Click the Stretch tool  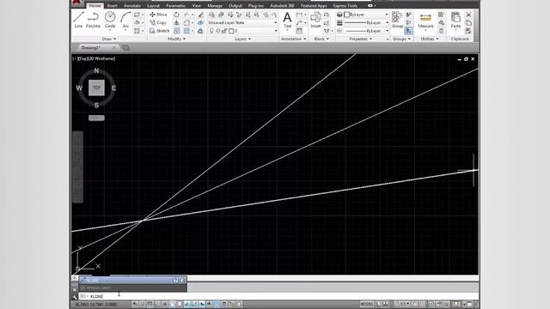159,31
